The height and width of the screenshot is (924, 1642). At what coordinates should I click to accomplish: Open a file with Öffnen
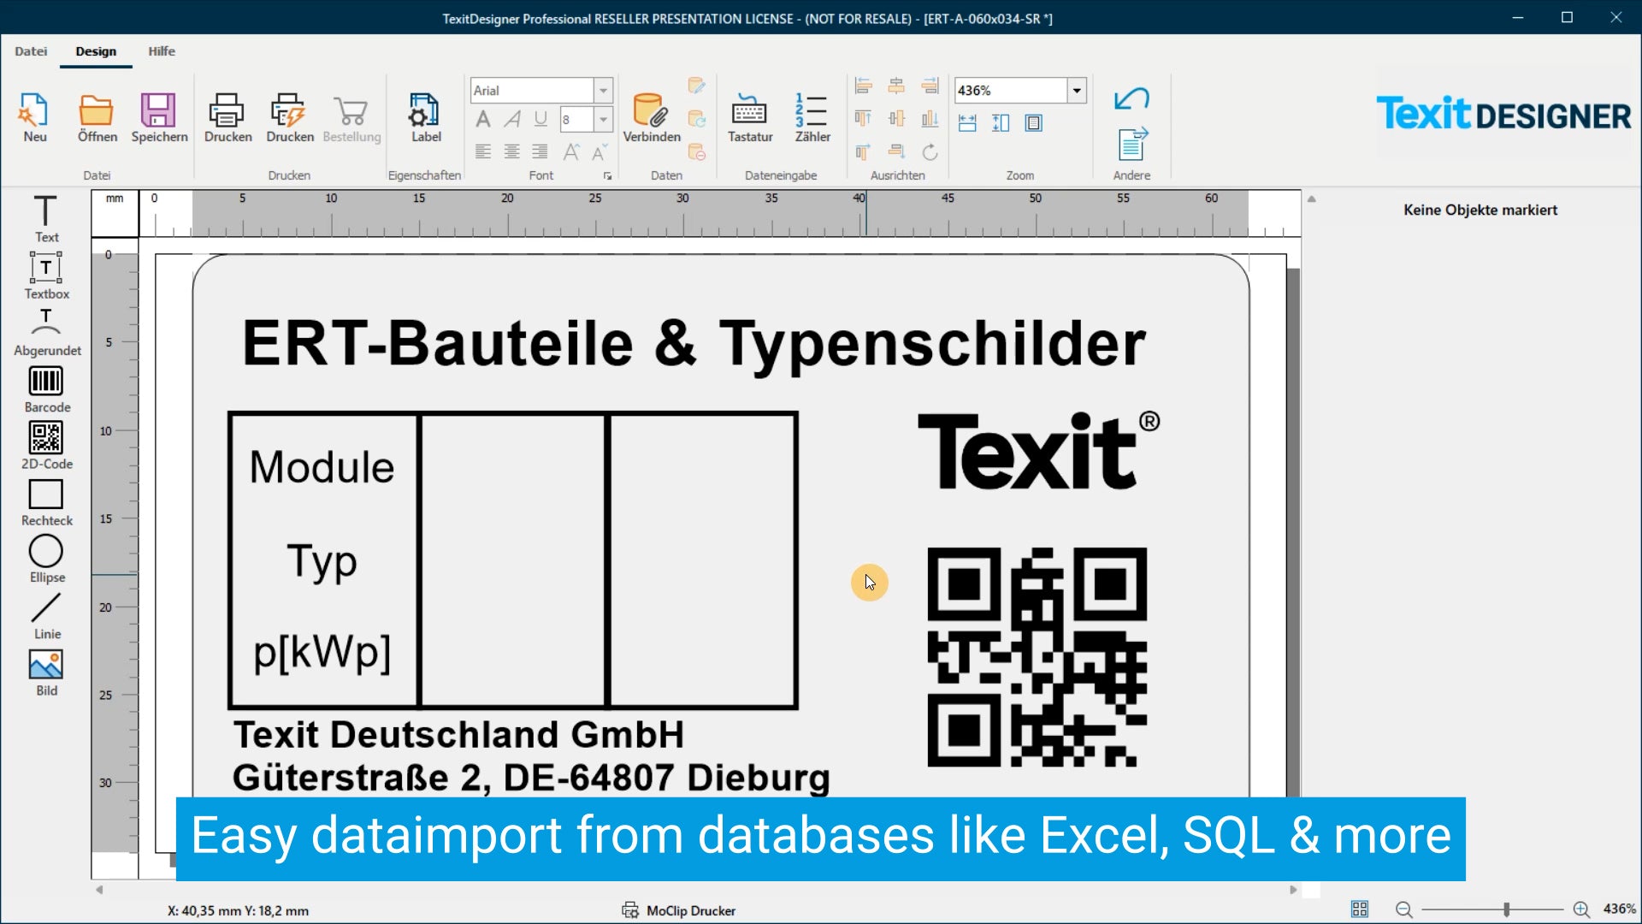(x=97, y=118)
